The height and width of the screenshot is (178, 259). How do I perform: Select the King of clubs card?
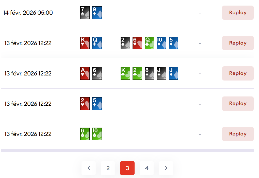125,73
